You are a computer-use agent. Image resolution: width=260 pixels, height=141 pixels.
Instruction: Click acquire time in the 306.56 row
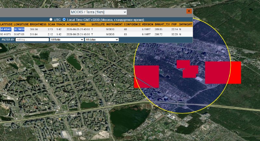(78, 29)
